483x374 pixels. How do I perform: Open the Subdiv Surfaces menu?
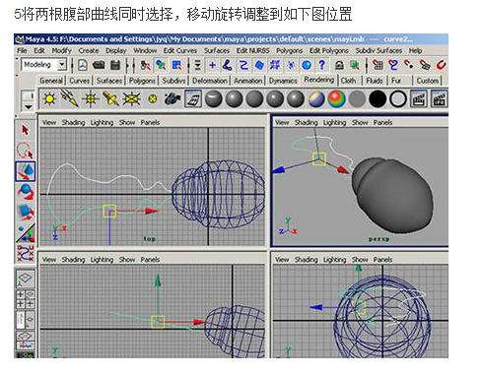(379, 51)
